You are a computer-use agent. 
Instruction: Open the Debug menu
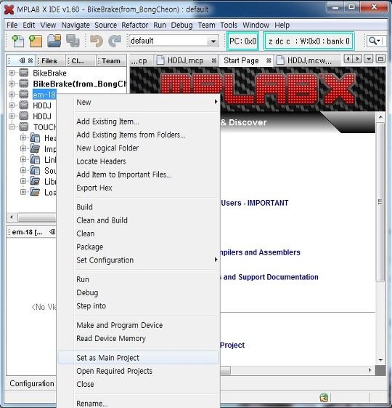click(181, 25)
